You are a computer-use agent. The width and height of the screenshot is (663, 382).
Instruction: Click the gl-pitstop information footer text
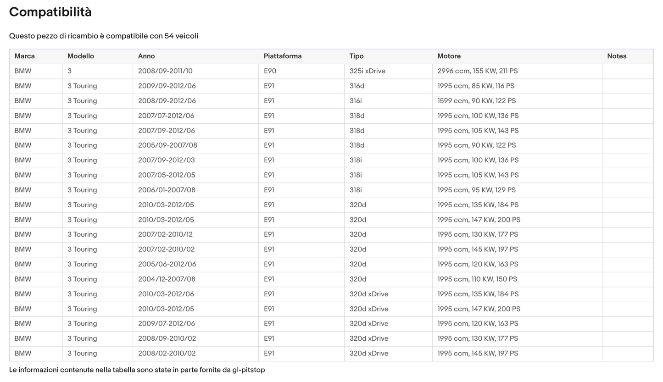[137, 370]
